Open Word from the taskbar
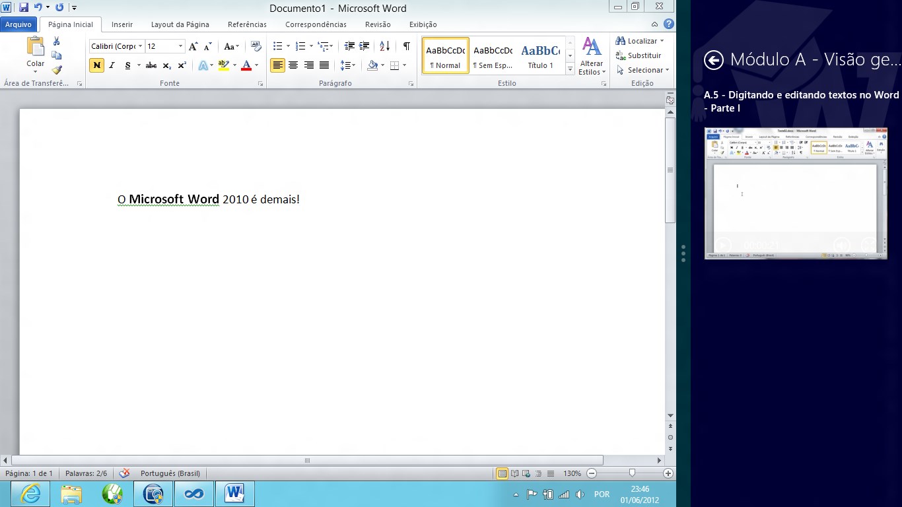 [235, 493]
